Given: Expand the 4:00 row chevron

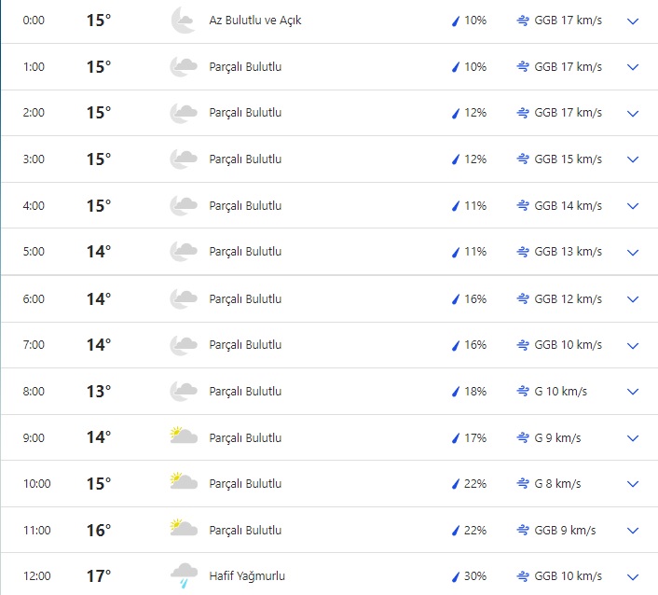Looking at the screenshot, I should [x=634, y=206].
